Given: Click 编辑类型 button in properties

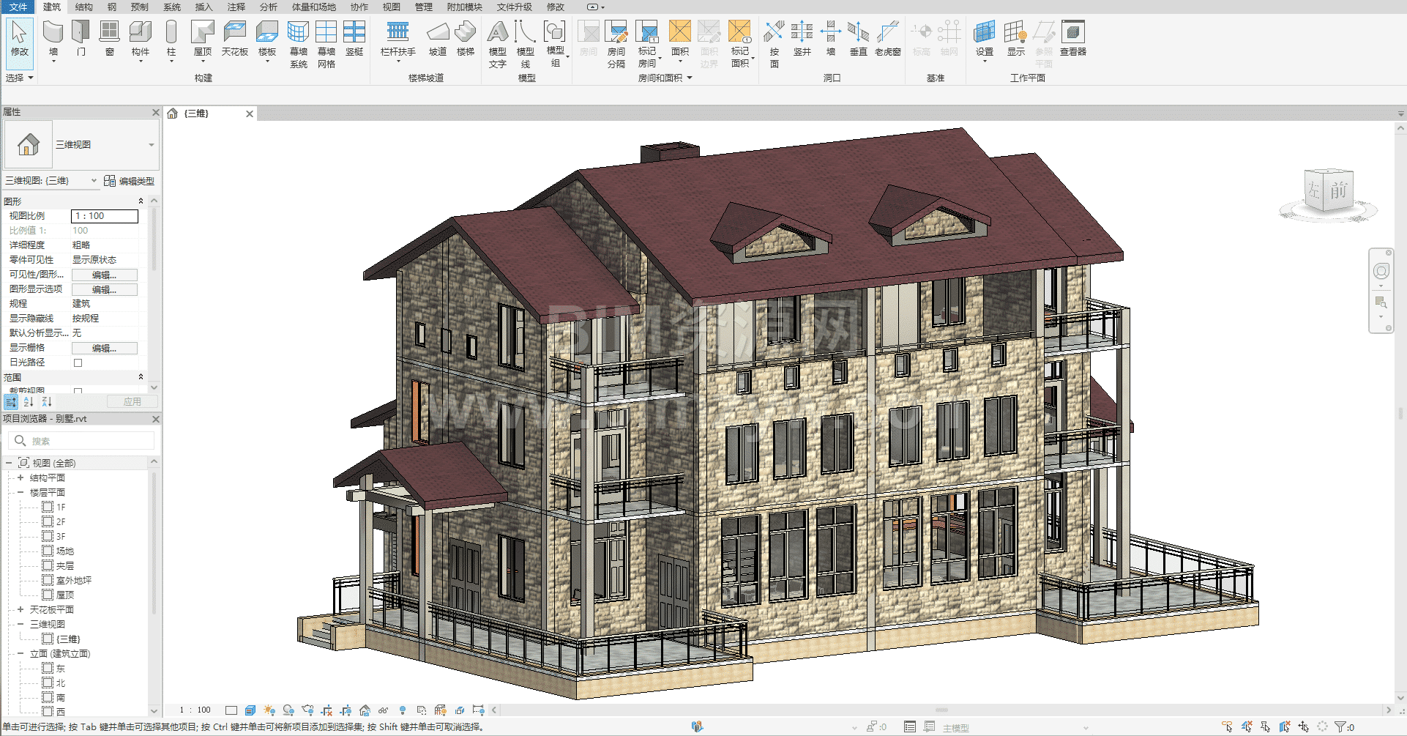Looking at the screenshot, I should 130,181.
